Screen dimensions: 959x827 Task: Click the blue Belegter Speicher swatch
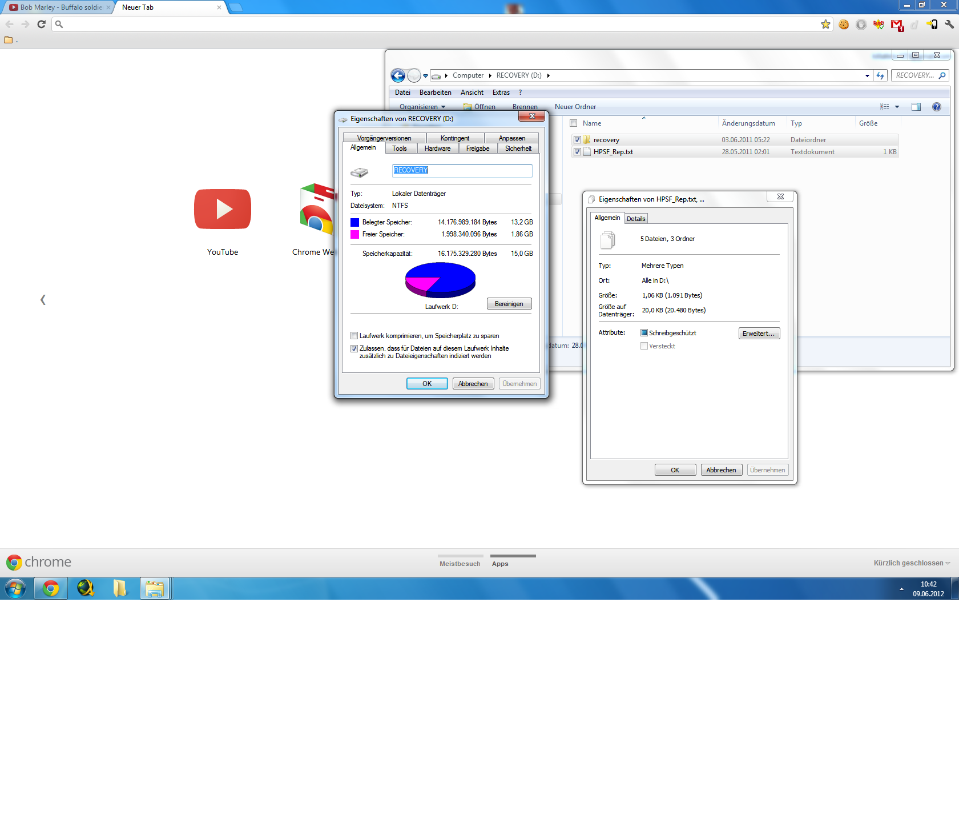[354, 223]
